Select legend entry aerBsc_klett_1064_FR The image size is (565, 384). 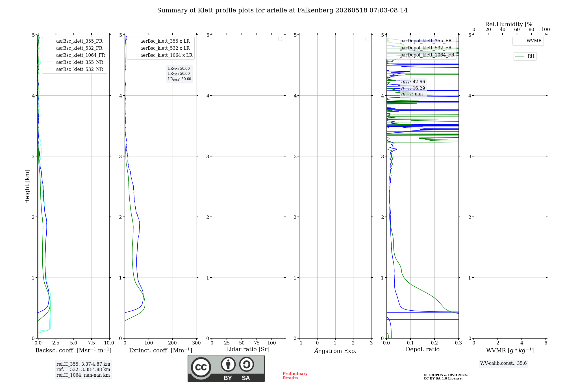pyautogui.click(x=75, y=55)
